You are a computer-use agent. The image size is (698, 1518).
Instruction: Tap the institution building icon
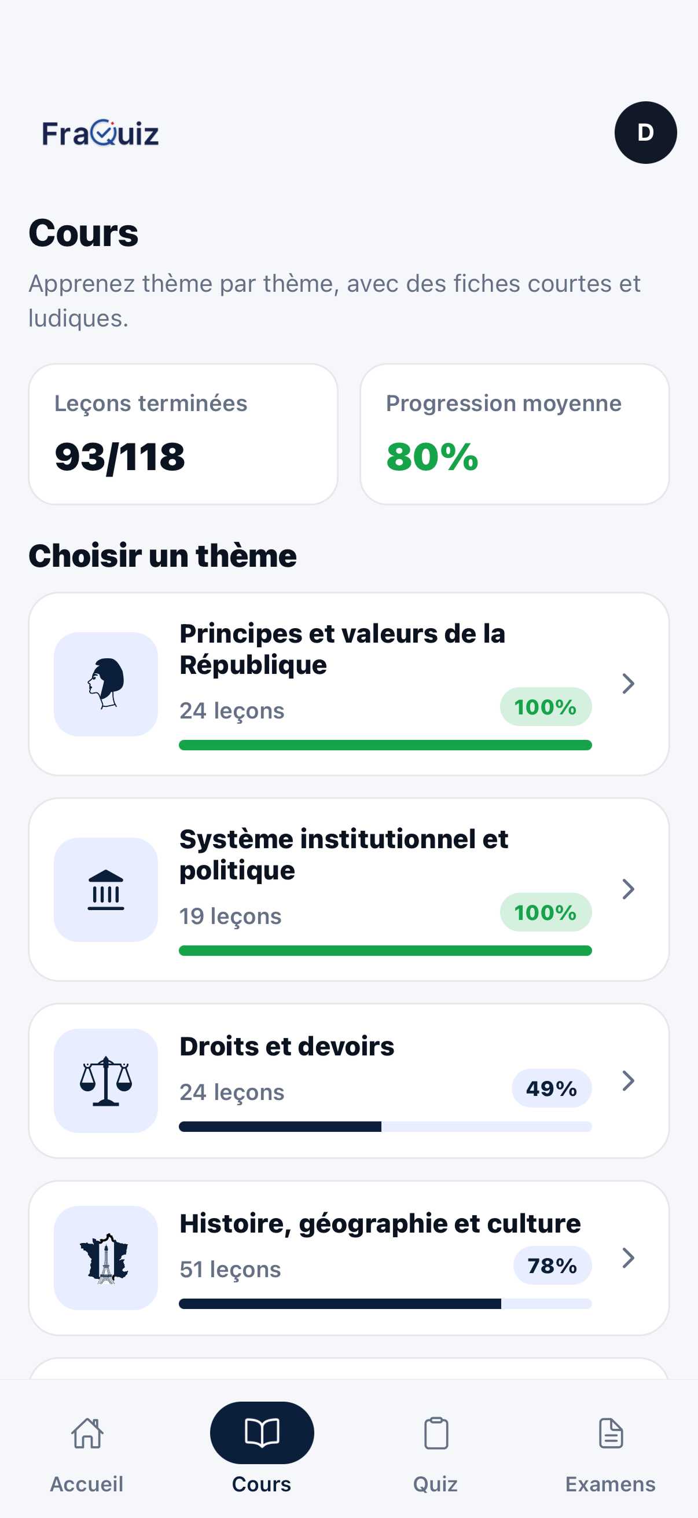pyautogui.click(x=106, y=889)
